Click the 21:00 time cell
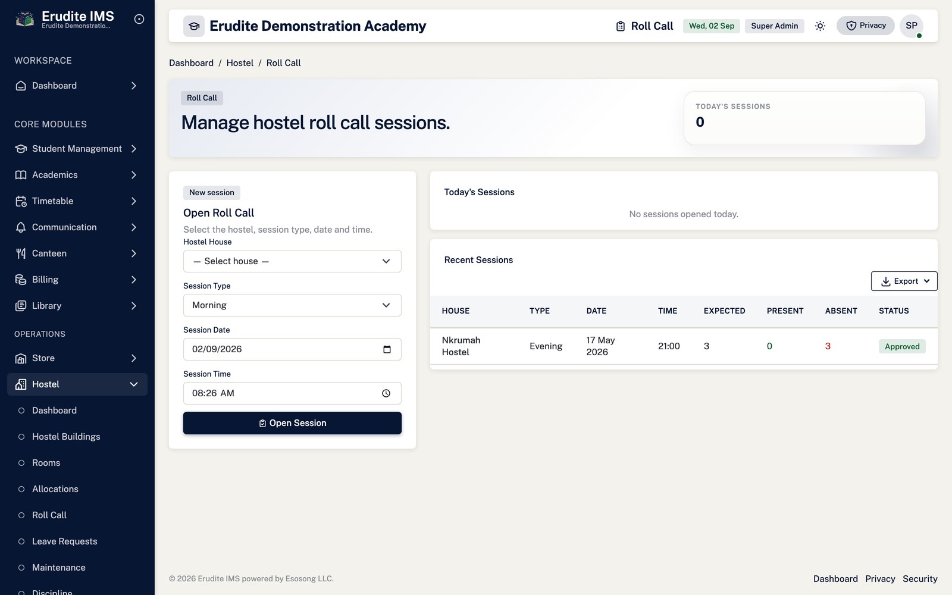This screenshot has height=595, width=952. 669,346
